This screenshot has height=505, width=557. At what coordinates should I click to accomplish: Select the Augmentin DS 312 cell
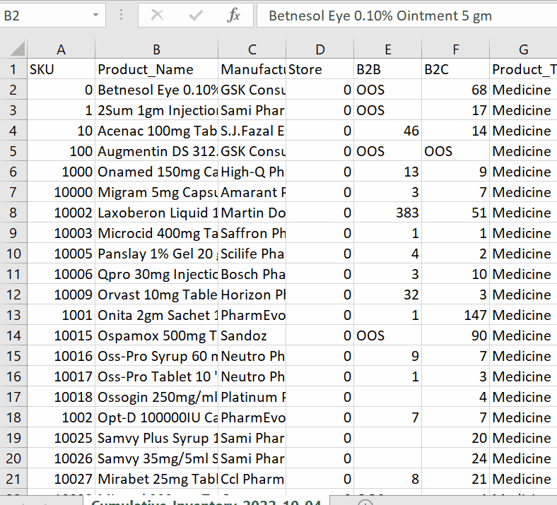click(x=156, y=151)
